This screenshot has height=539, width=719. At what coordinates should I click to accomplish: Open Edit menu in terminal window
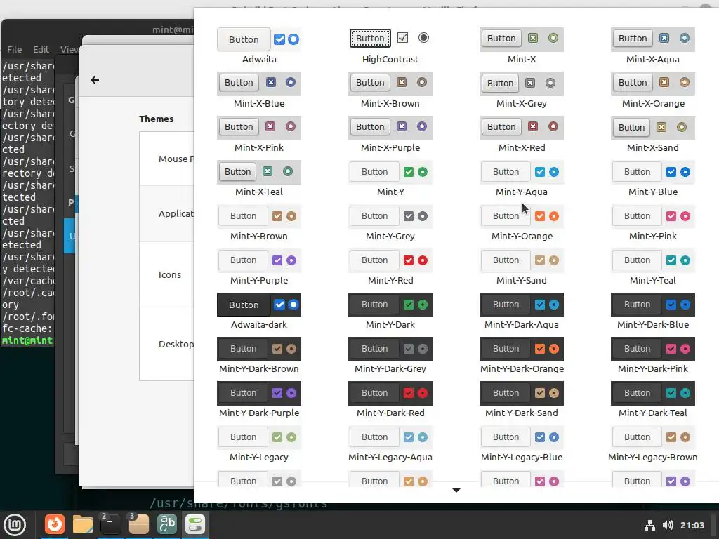point(41,50)
